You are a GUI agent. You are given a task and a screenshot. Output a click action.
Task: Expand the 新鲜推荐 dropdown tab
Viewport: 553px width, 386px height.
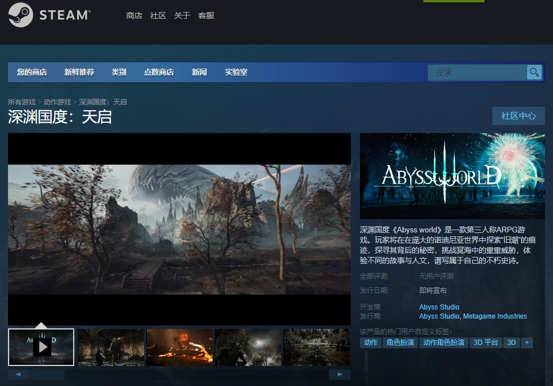coord(79,73)
